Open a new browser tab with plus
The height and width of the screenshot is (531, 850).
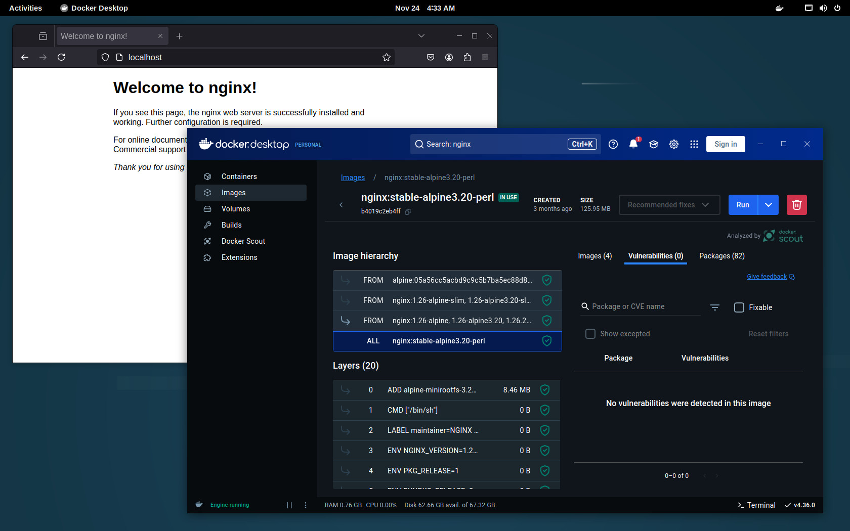[x=179, y=36]
